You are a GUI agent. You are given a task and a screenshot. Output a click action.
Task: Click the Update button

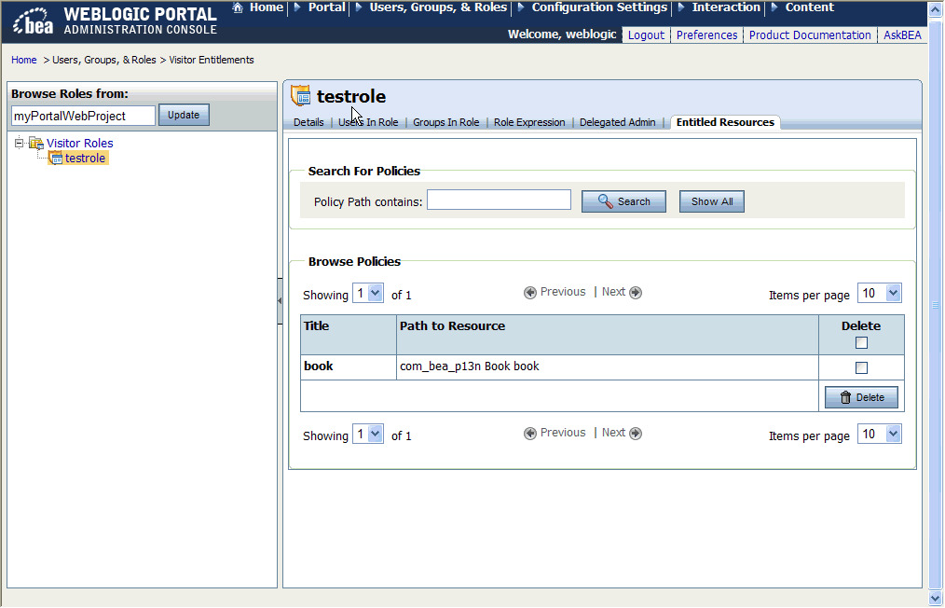pos(184,116)
